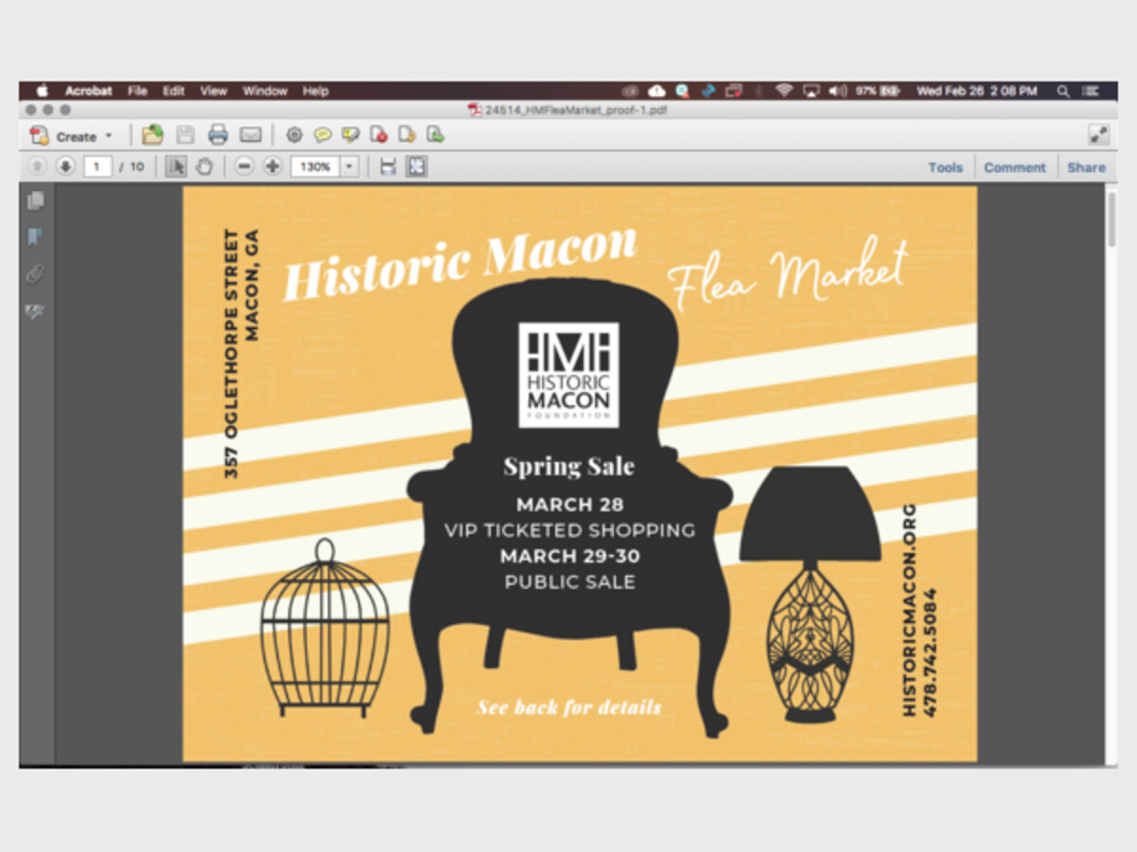Toggle fit full page view
Image resolution: width=1137 pixels, height=852 pixels.
click(x=417, y=167)
